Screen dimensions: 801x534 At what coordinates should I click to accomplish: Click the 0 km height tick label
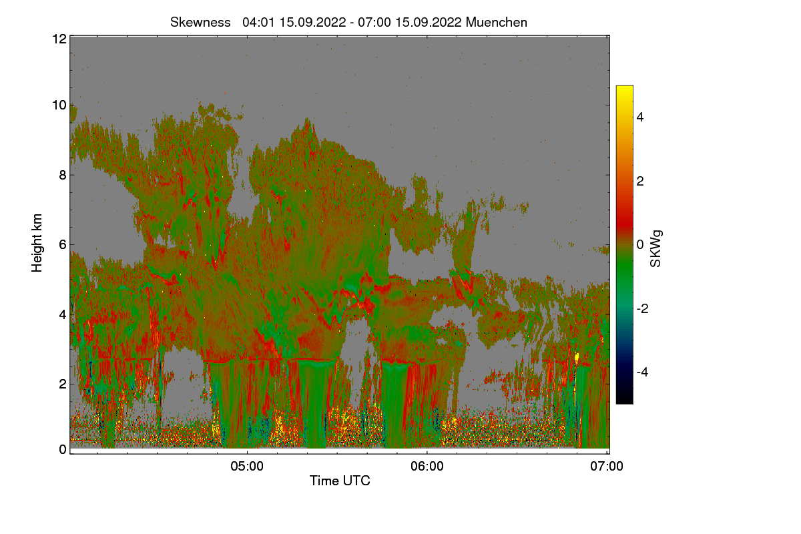coord(63,449)
